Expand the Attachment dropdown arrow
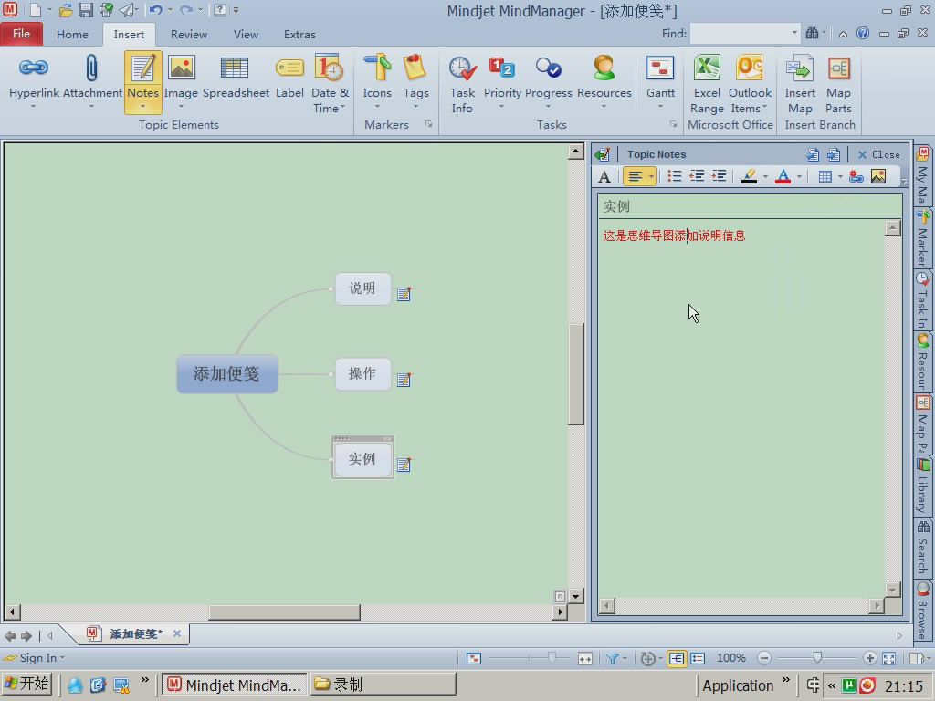 coord(92,107)
